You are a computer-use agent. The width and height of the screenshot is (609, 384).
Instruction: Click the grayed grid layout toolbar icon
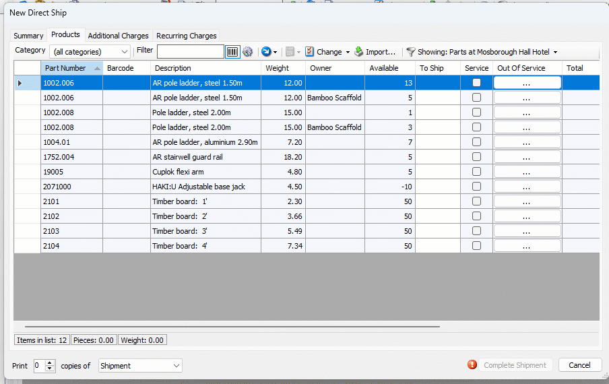[290, 52]
